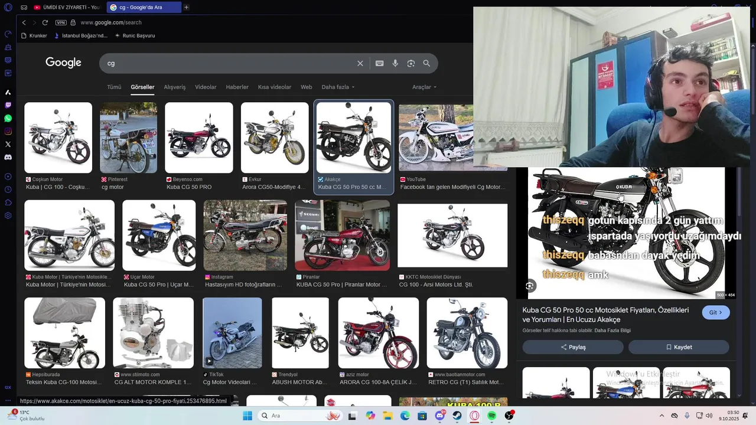Open the Evkur Arora CG50 thumbnail
The image size is (756, 425).
[275, 138]
